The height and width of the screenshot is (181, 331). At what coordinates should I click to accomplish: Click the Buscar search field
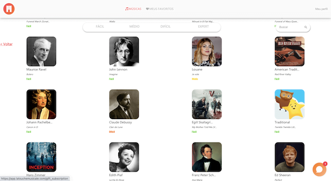pyautogui.click(x=293, y=27)
